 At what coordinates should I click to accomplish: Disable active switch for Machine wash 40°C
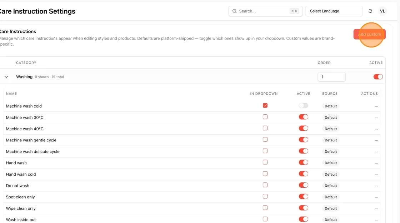tap(303, 128)
